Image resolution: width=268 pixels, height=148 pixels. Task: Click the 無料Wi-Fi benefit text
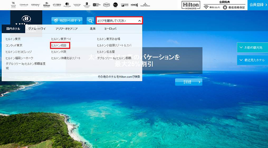[x=215, y=7]
